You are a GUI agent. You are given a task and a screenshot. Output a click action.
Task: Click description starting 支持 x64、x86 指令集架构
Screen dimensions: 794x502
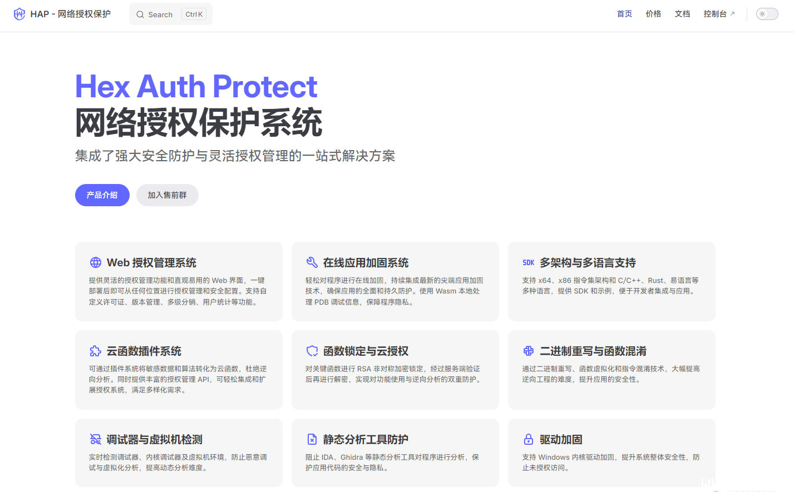coord(610,286)
